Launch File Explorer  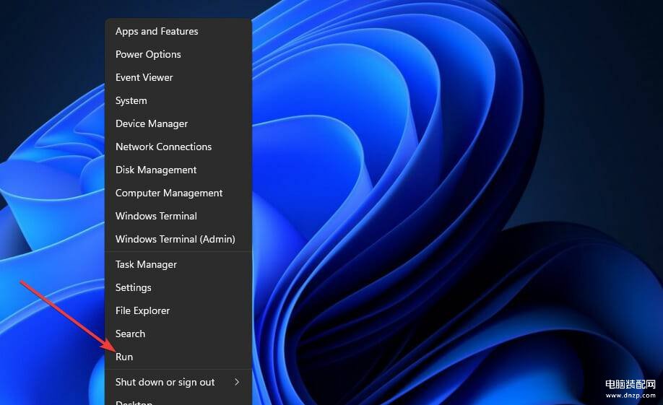[178, 310]
